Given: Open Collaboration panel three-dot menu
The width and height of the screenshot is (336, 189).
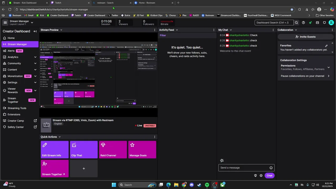Looking at the screenshot, I should [332, 30].
